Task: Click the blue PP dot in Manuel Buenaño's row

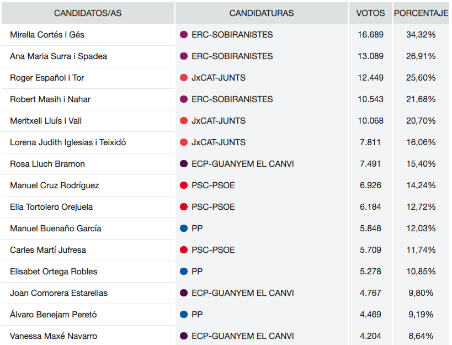Action: tap(184, 229)
